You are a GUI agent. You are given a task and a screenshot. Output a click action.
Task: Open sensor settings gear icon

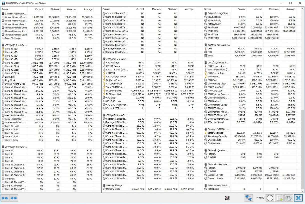click(x=289, y=198)
